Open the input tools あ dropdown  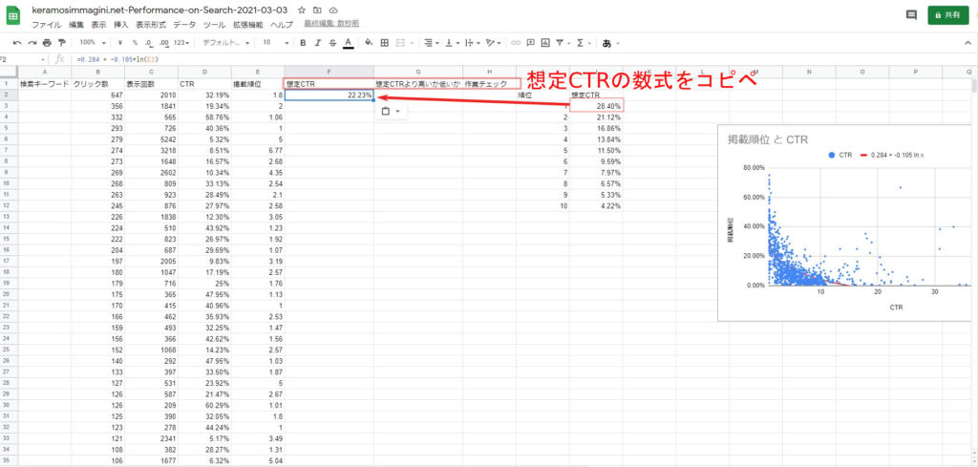(610, 43)
